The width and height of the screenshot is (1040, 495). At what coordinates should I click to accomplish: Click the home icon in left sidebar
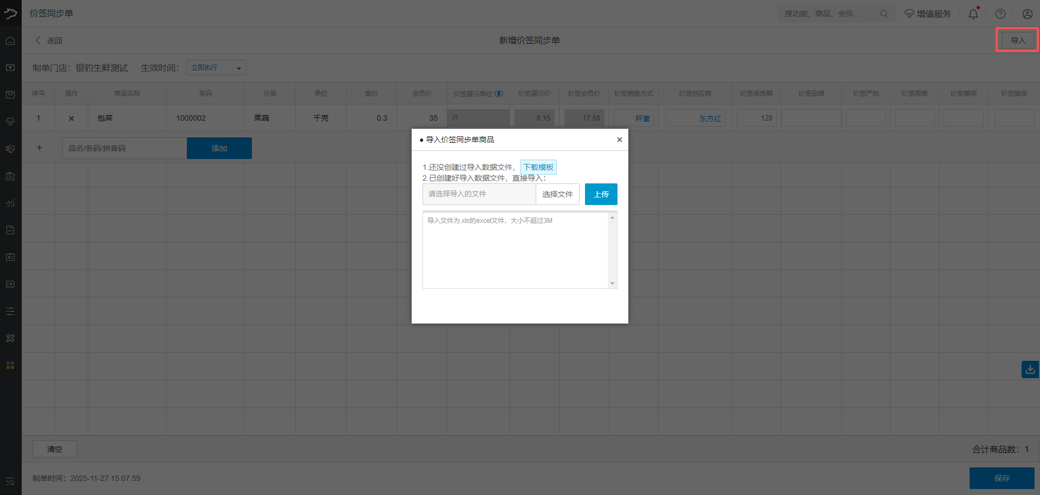coord(10,41)
